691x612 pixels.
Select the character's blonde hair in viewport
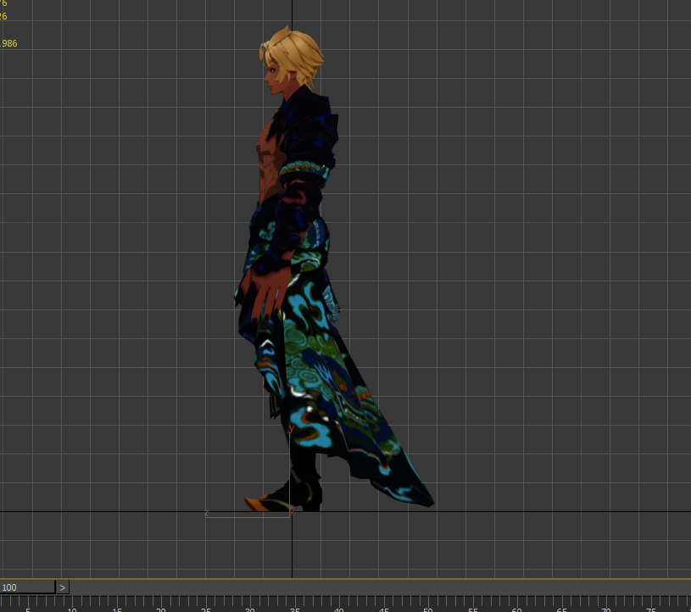[297, 53]
